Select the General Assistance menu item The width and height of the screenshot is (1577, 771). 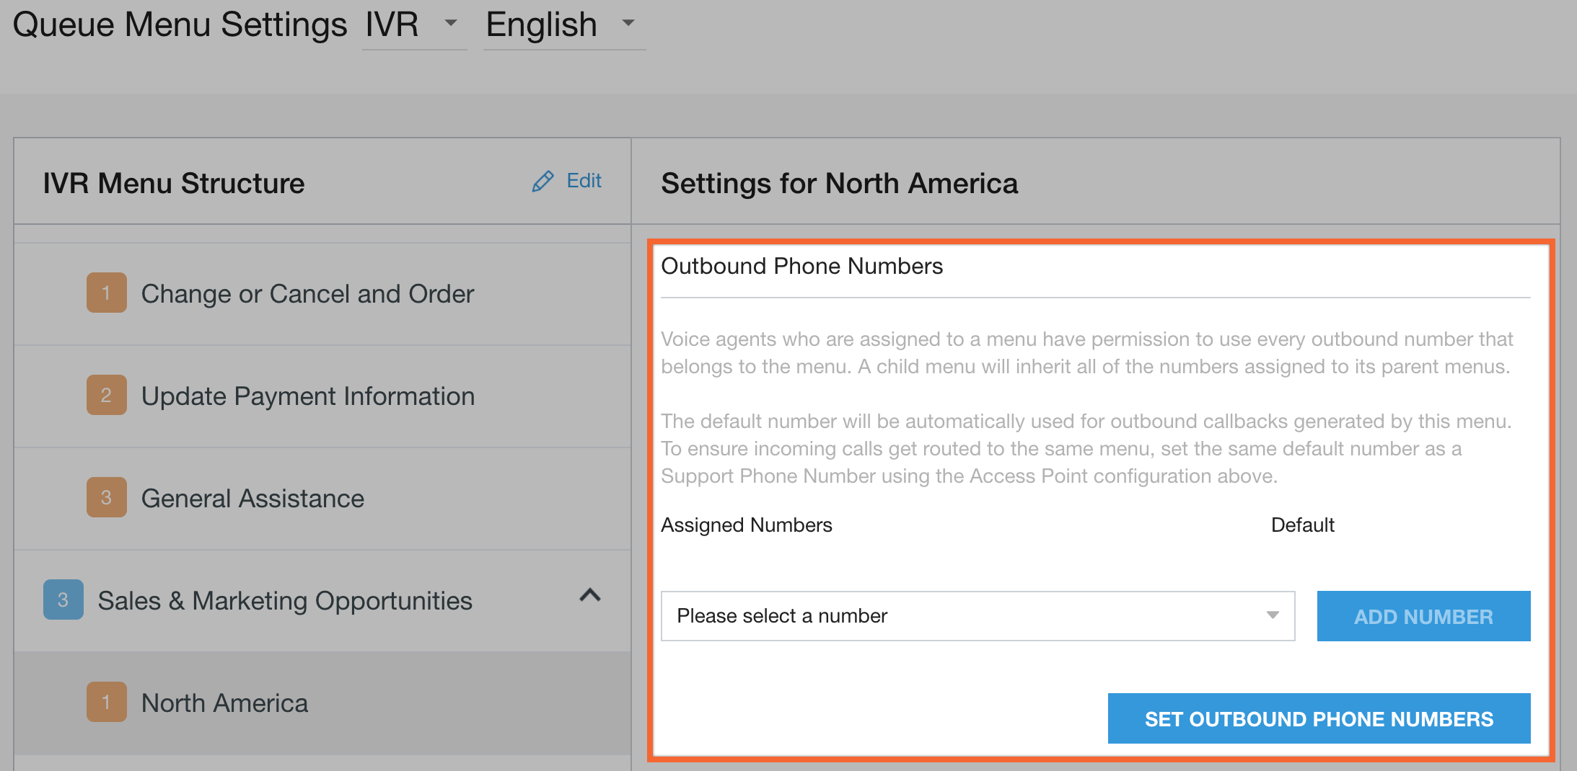pos(253,497)
